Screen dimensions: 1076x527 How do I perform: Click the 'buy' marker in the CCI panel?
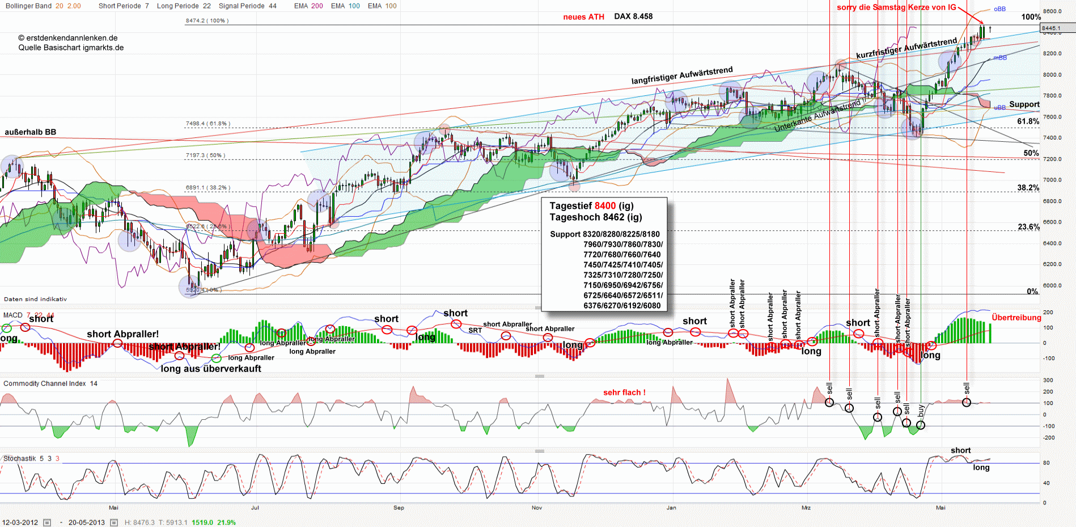coord(921,411)
